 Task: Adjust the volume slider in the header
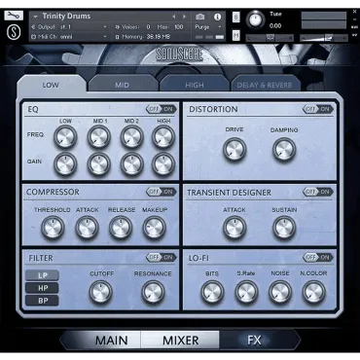click(324, 38)
